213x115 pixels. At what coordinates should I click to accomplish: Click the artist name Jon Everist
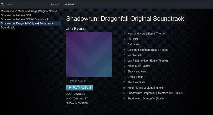(76, 28)
